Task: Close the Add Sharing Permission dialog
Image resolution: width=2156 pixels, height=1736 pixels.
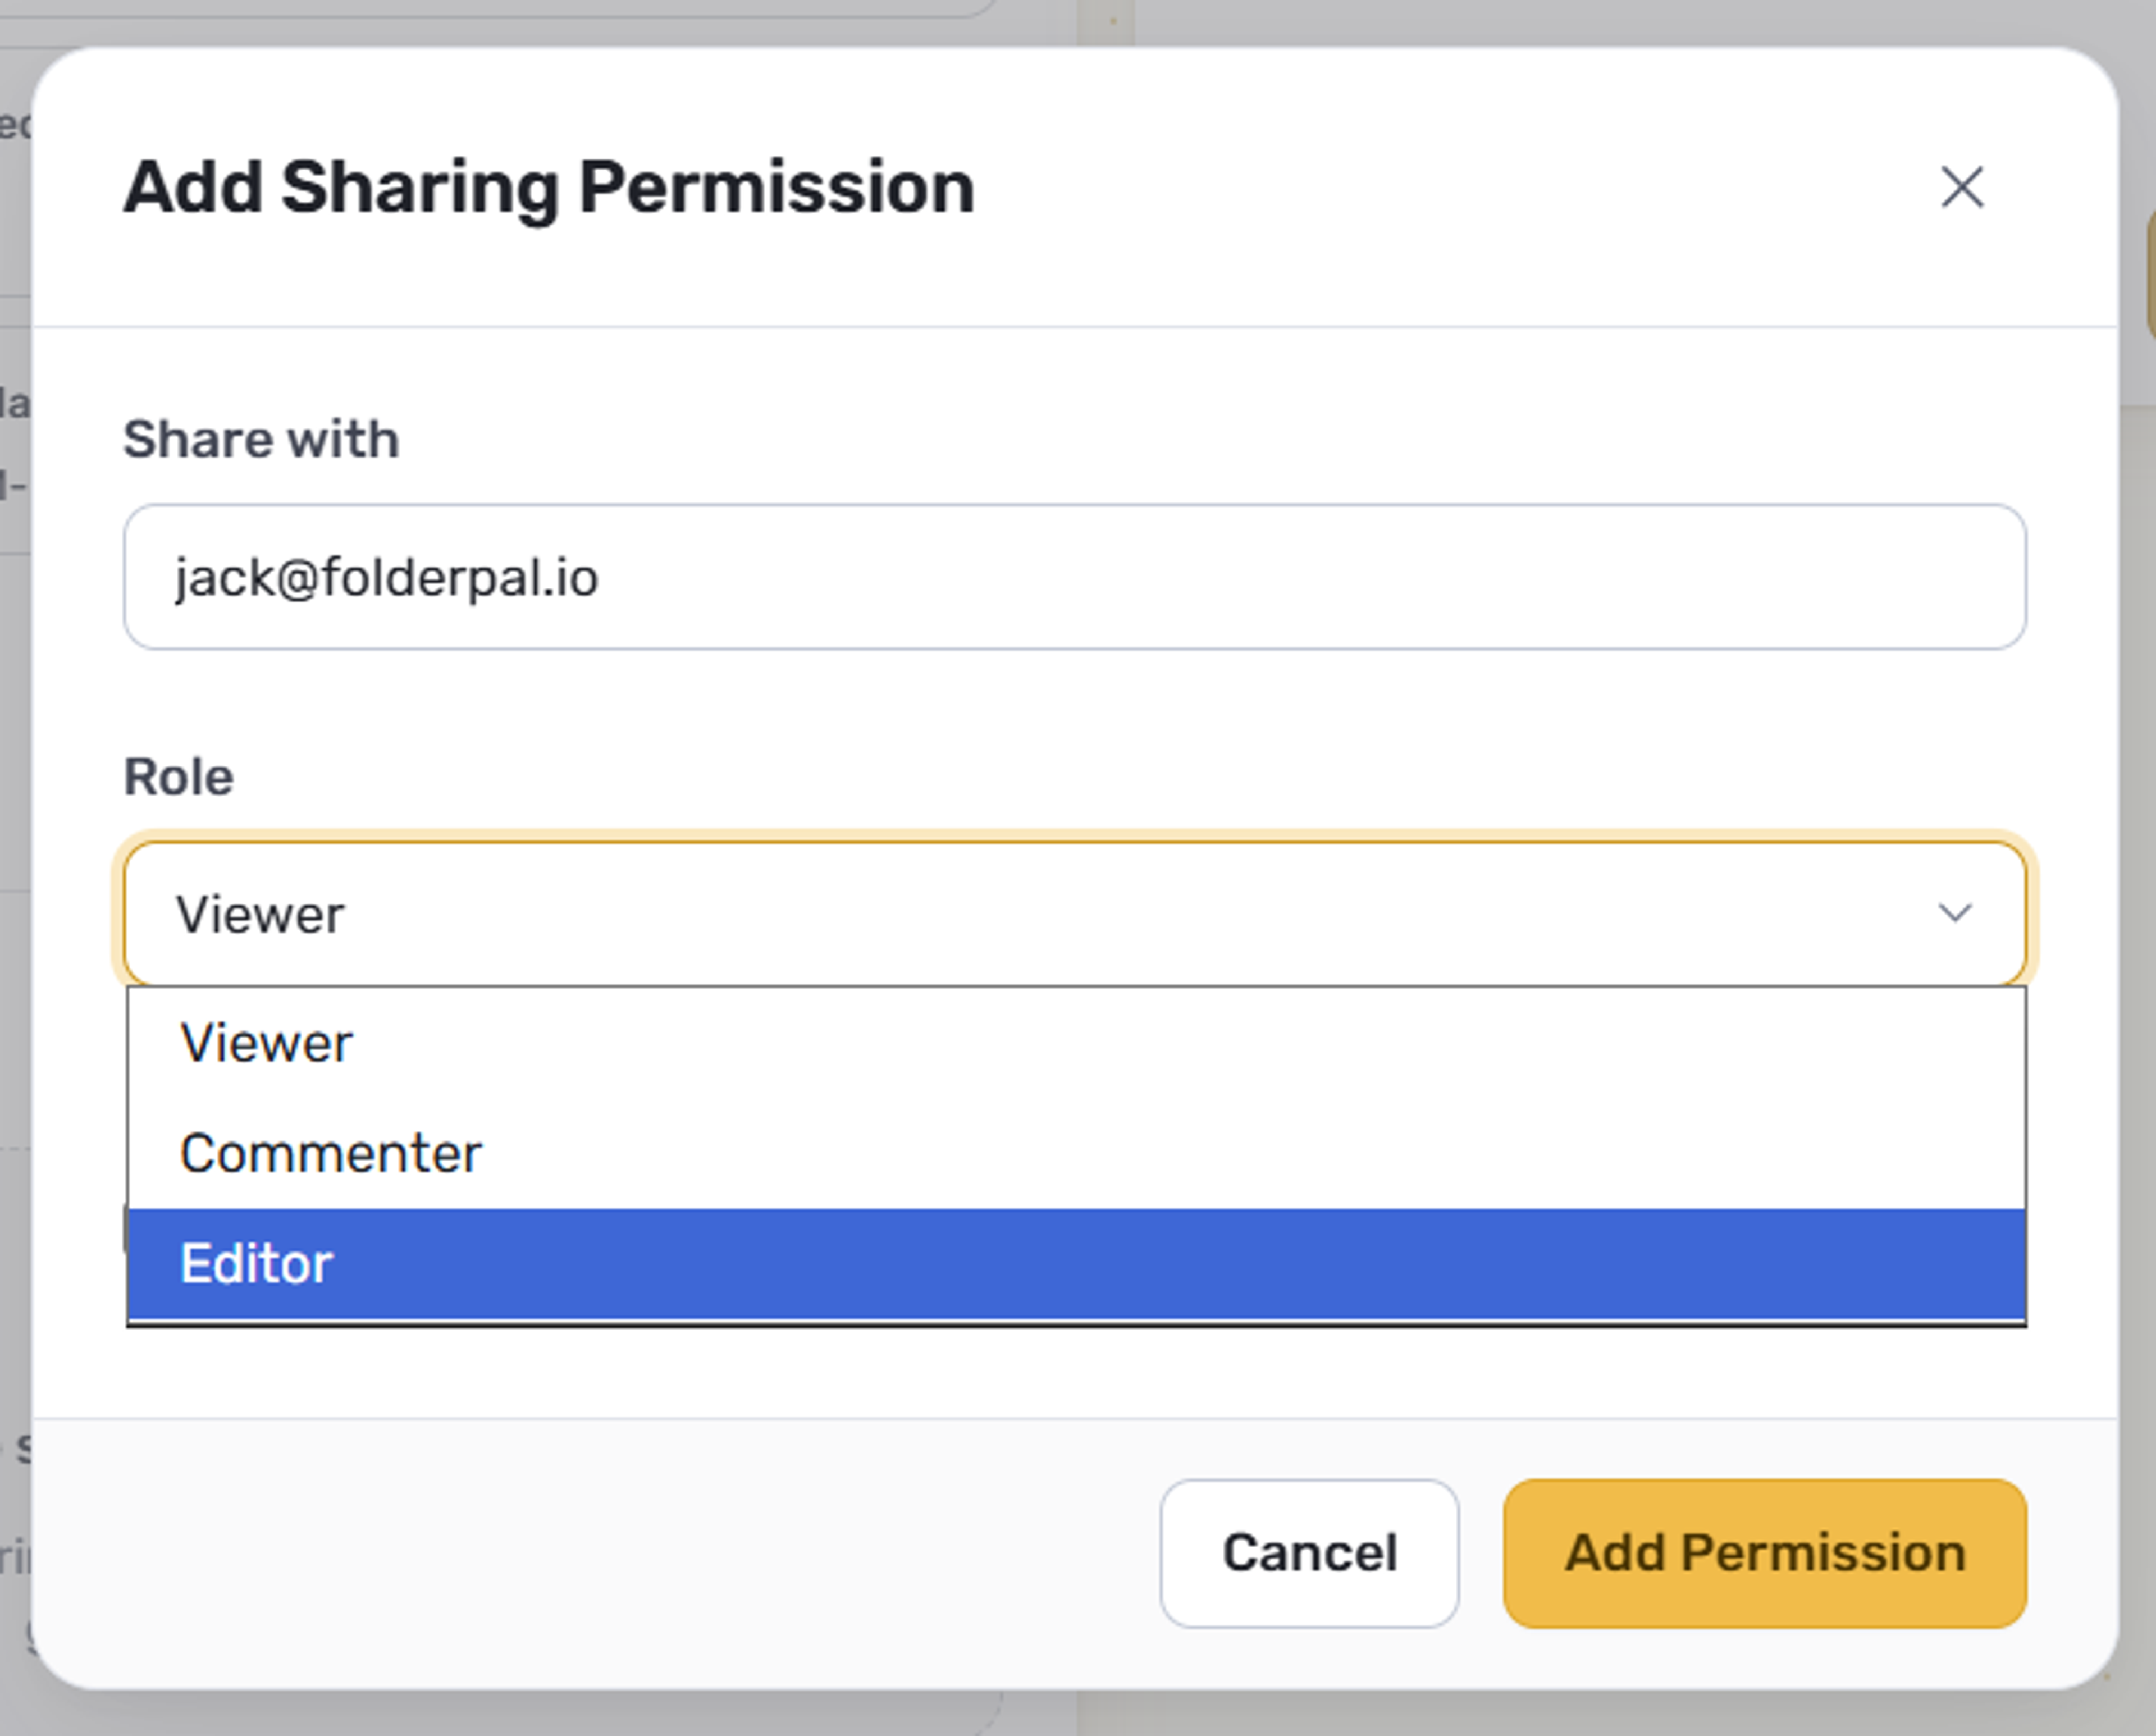Action: tap(1962, 187)
